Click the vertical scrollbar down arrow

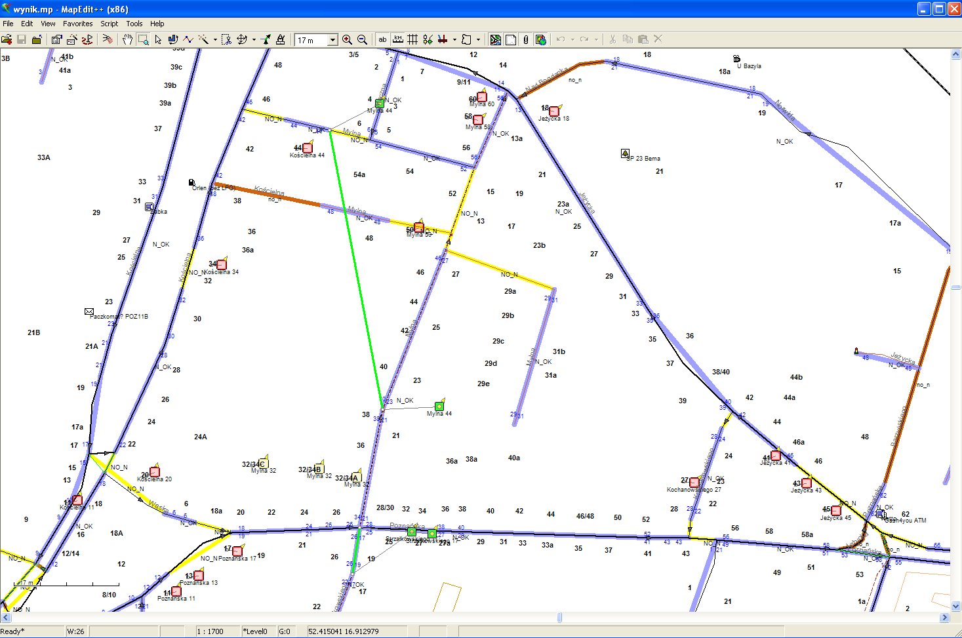(955, 607)
